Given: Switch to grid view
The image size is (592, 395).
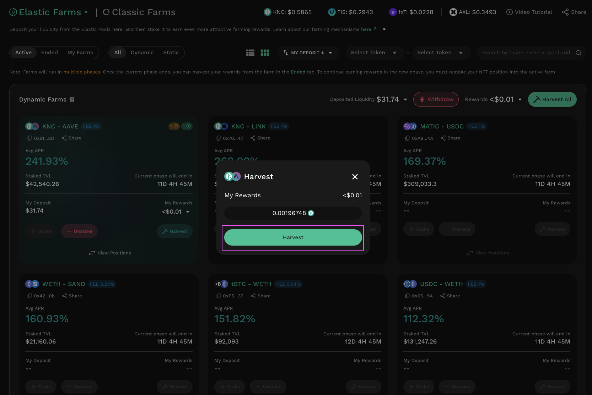Looking at the screenshot, I should click(x=265, y=53).
